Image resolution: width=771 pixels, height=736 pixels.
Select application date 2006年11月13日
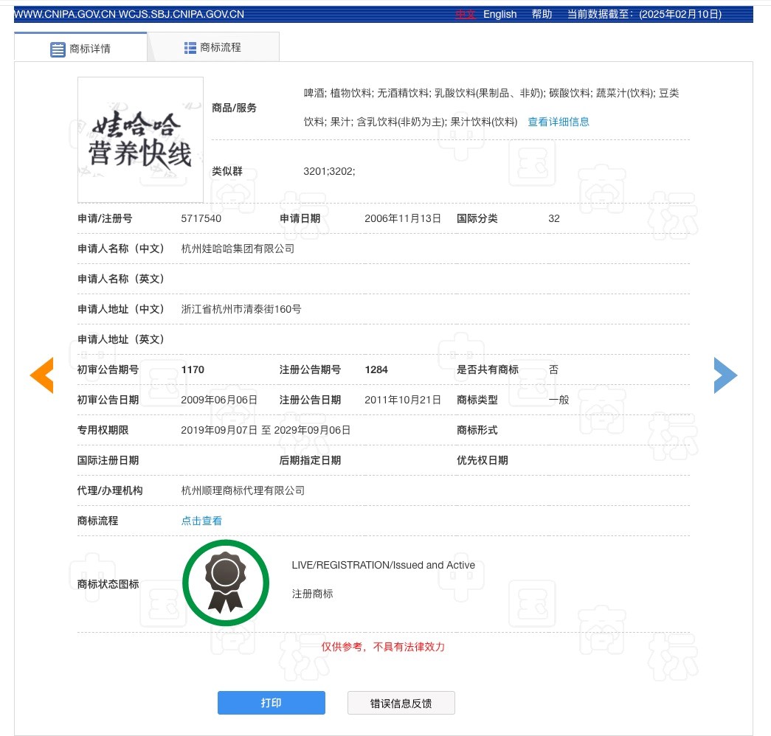pos(403,218)
